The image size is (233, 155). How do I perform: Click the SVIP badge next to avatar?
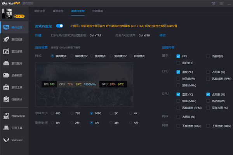coord(19,16)
